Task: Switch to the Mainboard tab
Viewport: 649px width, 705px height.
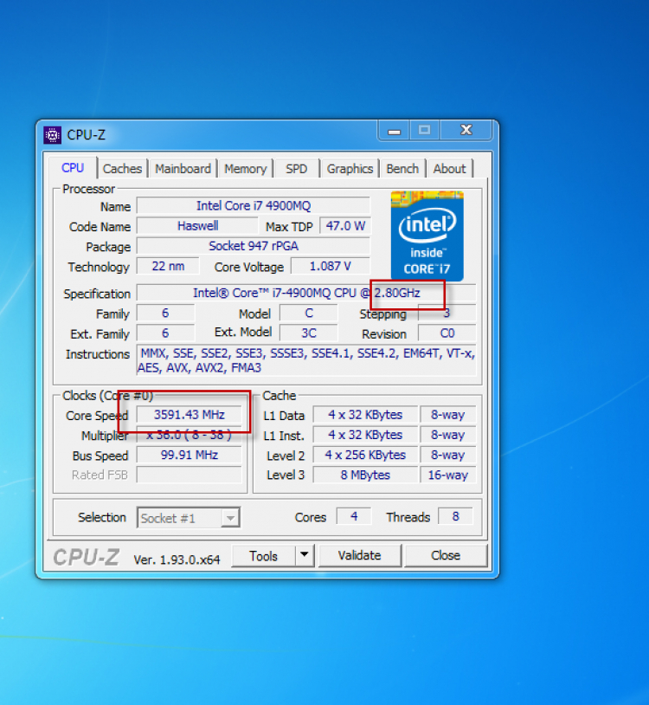Action: point(183,169)
